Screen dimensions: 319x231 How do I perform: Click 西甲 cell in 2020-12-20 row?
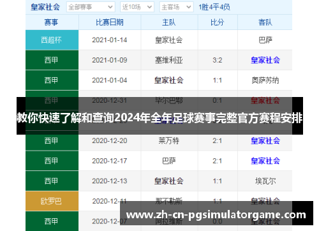(52, 140)
